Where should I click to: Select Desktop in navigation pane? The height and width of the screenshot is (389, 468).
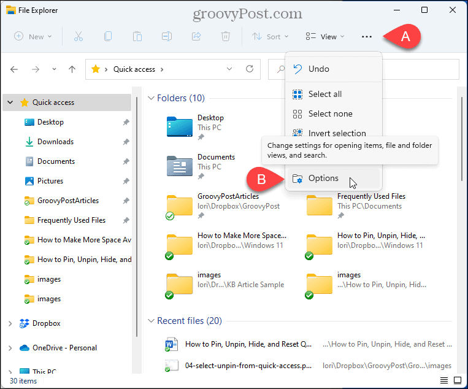(50, 122)
